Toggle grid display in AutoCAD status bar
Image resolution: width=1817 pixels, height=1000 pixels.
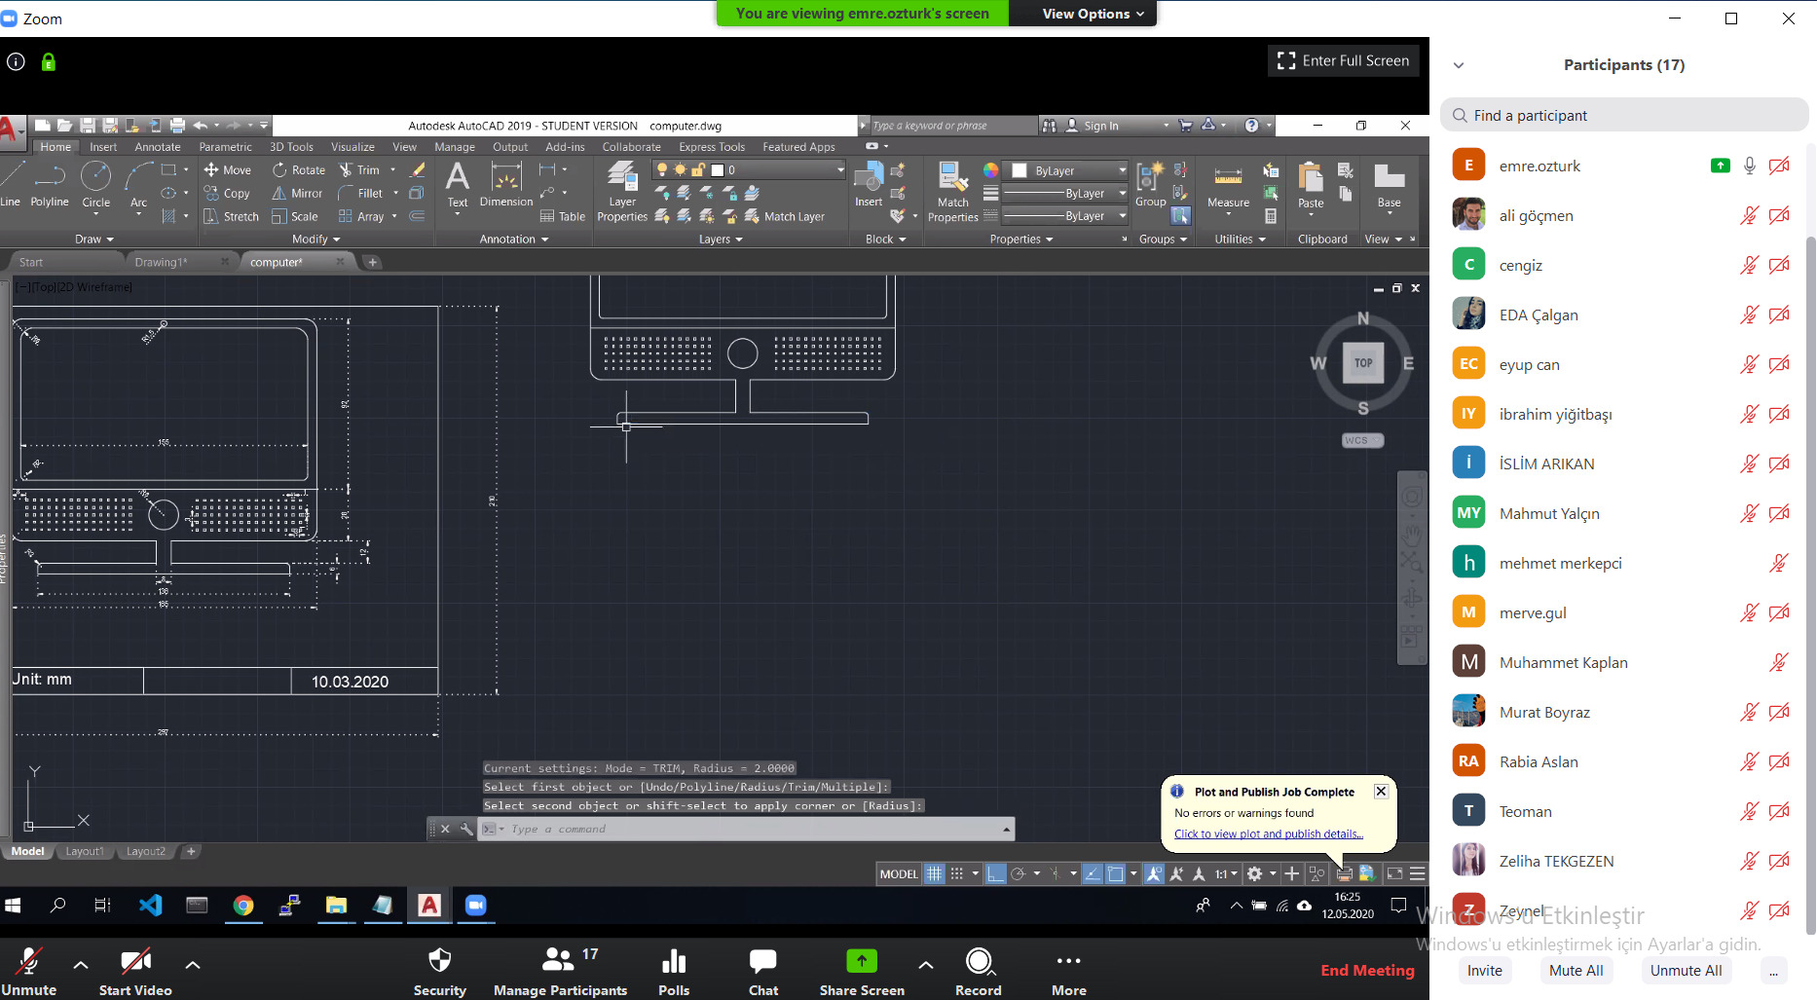pos(934,873)
